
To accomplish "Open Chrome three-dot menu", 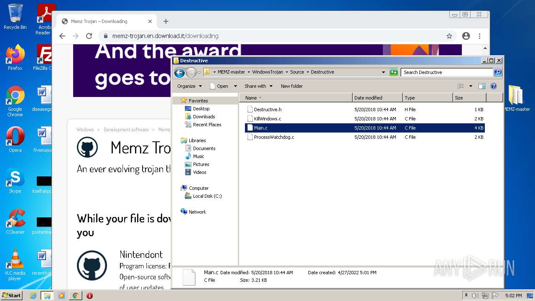I will point(479,36).
